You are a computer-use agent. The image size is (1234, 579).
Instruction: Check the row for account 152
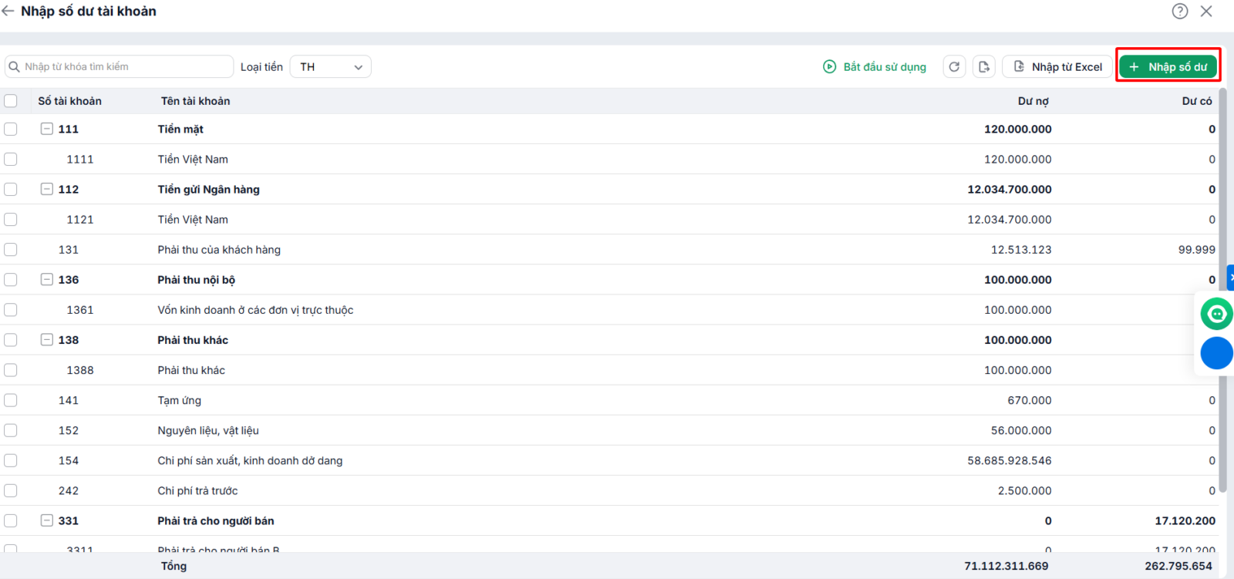point(11,430)
